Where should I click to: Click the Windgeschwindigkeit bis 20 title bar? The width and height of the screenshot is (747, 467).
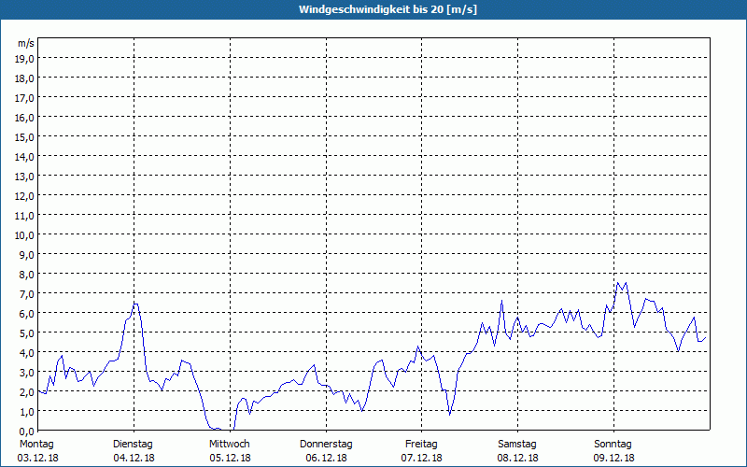coord(373,9)
